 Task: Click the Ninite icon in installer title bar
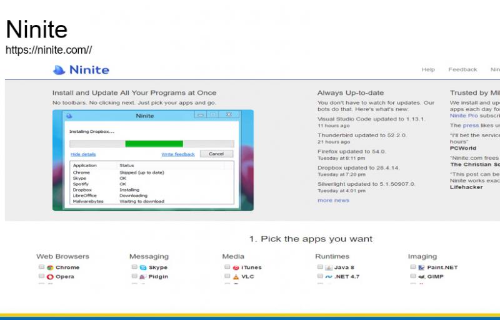click(x=69, y=116)
